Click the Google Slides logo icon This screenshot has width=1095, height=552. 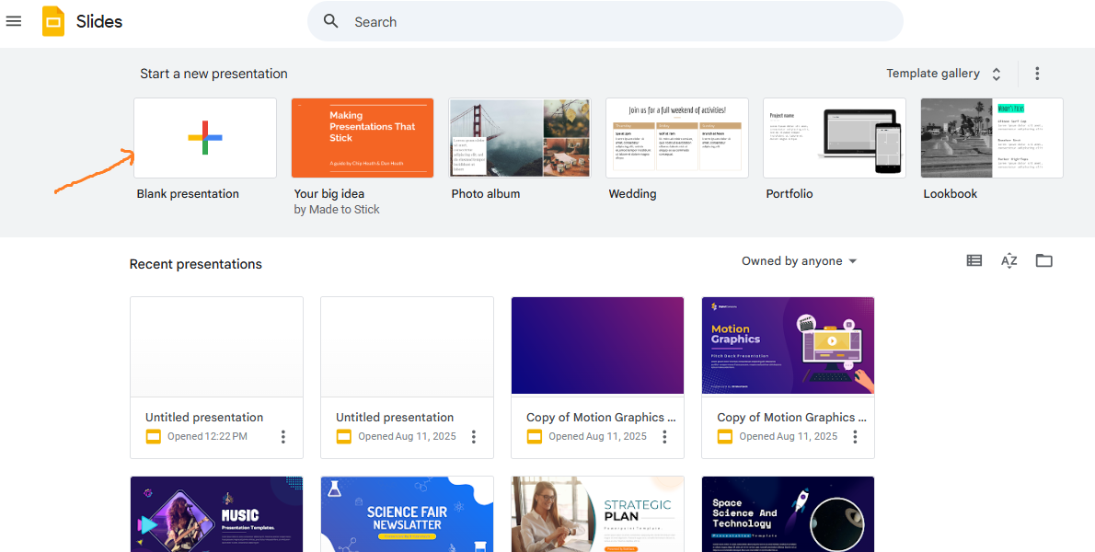point(53,21)
